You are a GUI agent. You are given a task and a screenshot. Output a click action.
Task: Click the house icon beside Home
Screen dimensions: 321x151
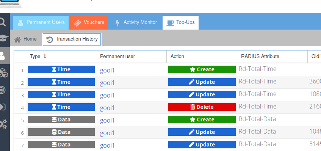click(17, 39)
